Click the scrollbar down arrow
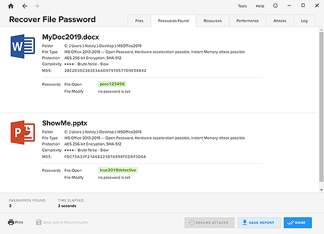Image resolution: width=324 pixels, height=234 pixels. (x=322, y=190)
